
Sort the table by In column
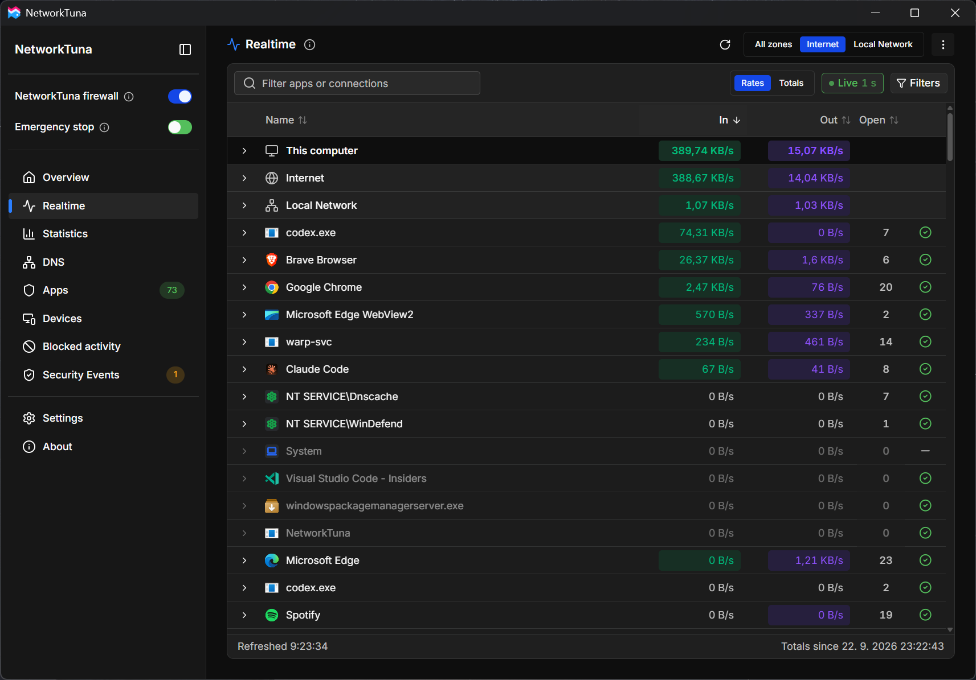click(x=729, y=120)
